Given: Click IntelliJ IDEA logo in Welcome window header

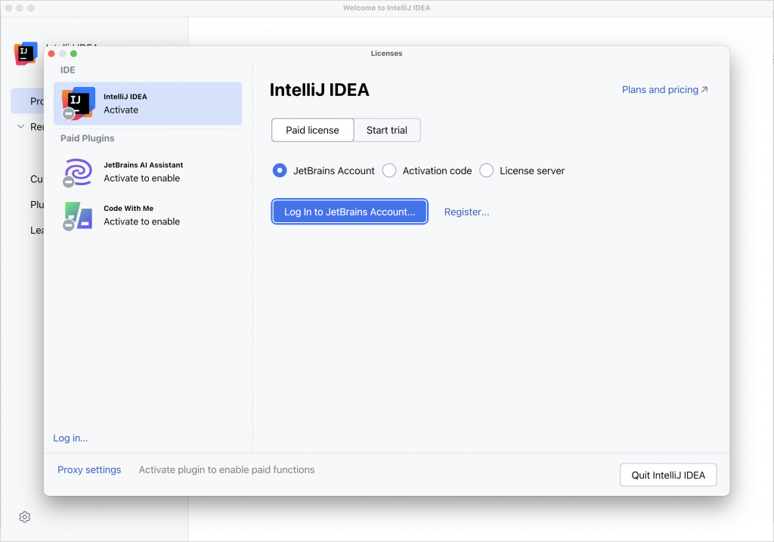Looking at the screenshot, I should pyautogui.click(x=25, y=52).
